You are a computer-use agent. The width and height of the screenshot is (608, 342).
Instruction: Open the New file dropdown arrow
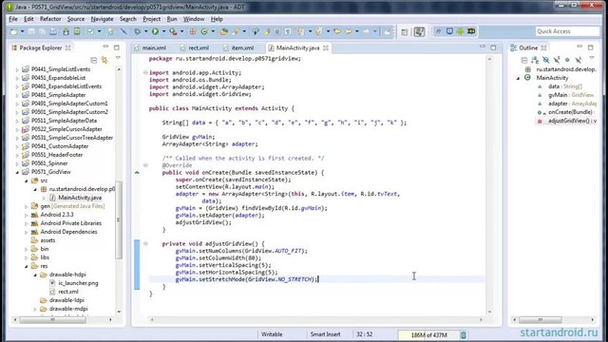pyautogui.click(x=22, y=31)
